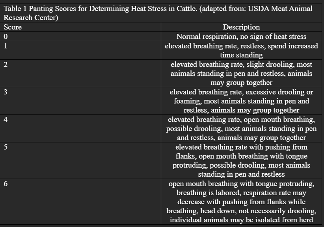The image size is (324, 227).
Task: Click the description mentioning spend increased time standing
Action: [x=241, y=50]
